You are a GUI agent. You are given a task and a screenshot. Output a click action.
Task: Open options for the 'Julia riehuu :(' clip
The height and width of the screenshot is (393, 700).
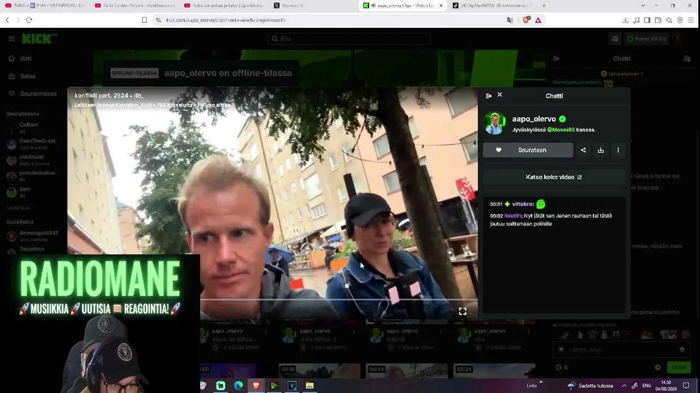354,331
